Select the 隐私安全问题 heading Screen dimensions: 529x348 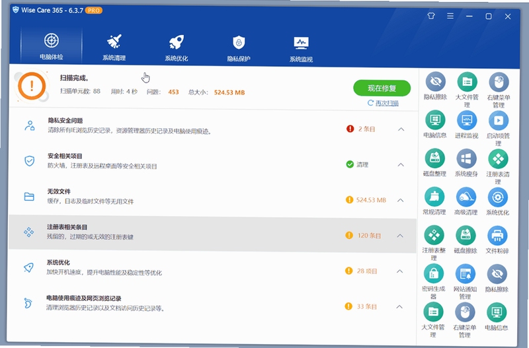pyautogui.click(x=65, y=120)
